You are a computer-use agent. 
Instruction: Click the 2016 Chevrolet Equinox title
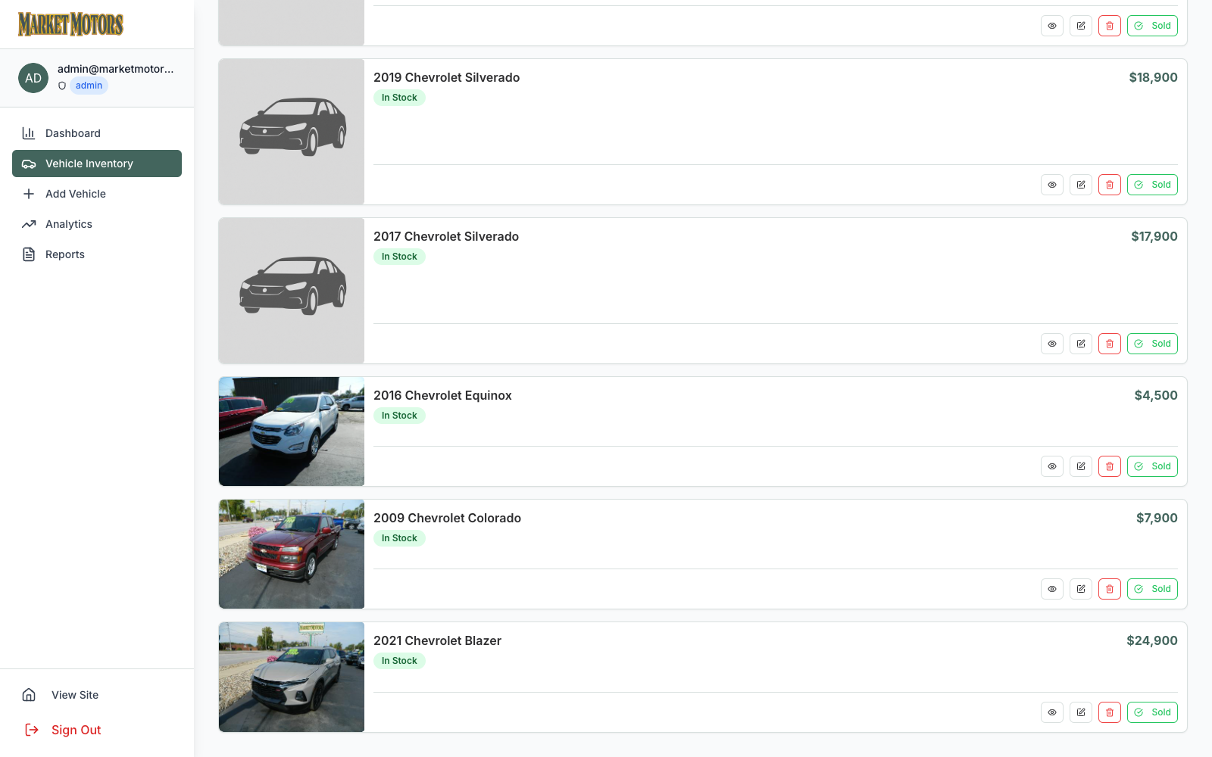tap(442, 395)
